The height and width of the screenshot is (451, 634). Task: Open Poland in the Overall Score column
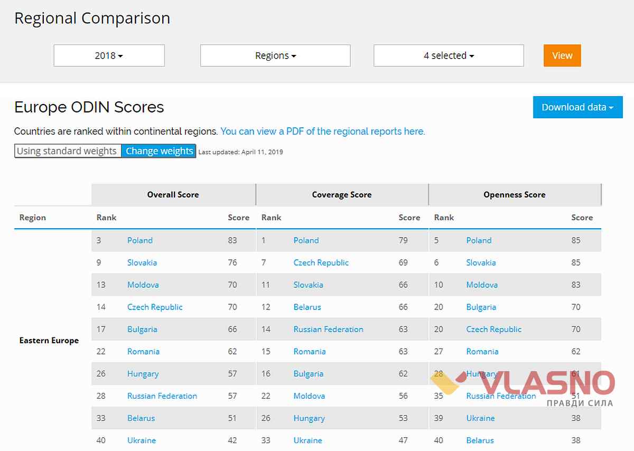tap(140, 240)
